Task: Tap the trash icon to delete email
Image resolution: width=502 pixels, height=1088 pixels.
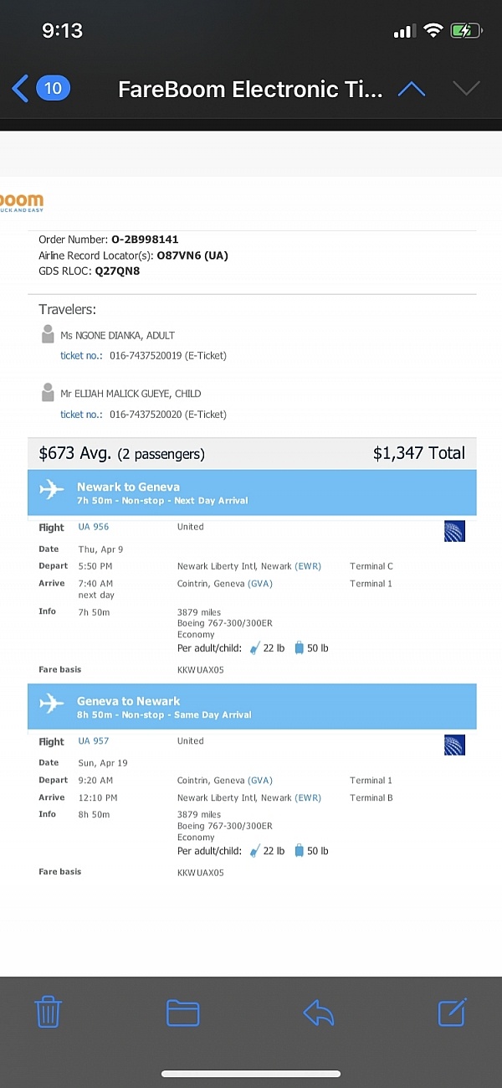Action: coord(49,1013)
